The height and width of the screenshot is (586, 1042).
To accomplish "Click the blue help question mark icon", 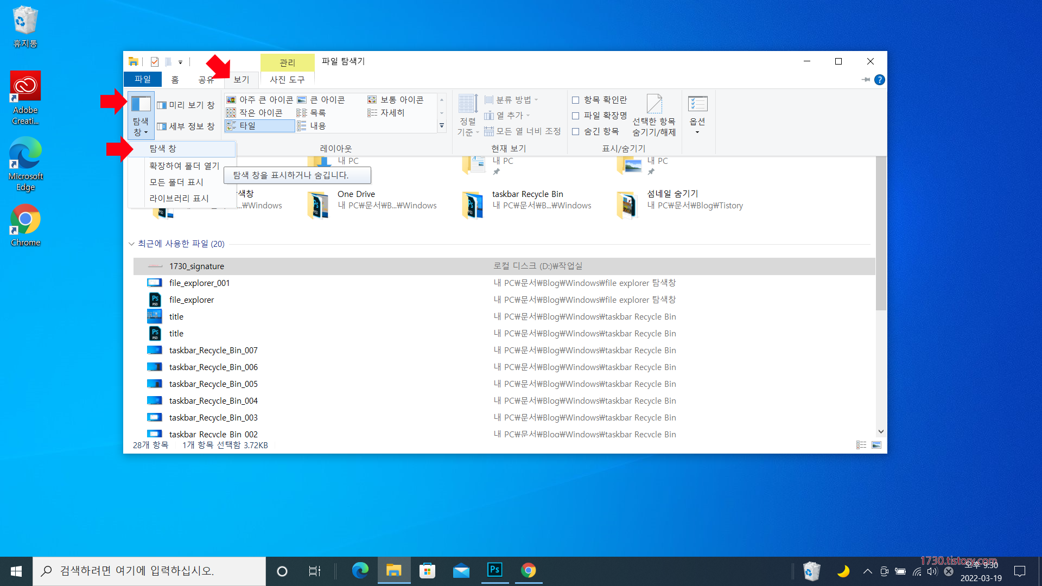I will tap(880, 80).
